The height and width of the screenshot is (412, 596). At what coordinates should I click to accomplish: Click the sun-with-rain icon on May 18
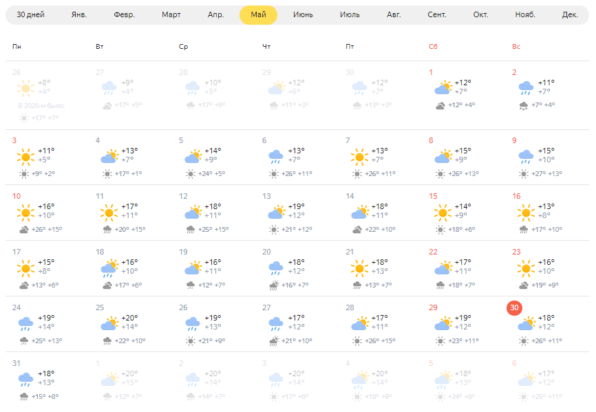click(x=109, y=268)
